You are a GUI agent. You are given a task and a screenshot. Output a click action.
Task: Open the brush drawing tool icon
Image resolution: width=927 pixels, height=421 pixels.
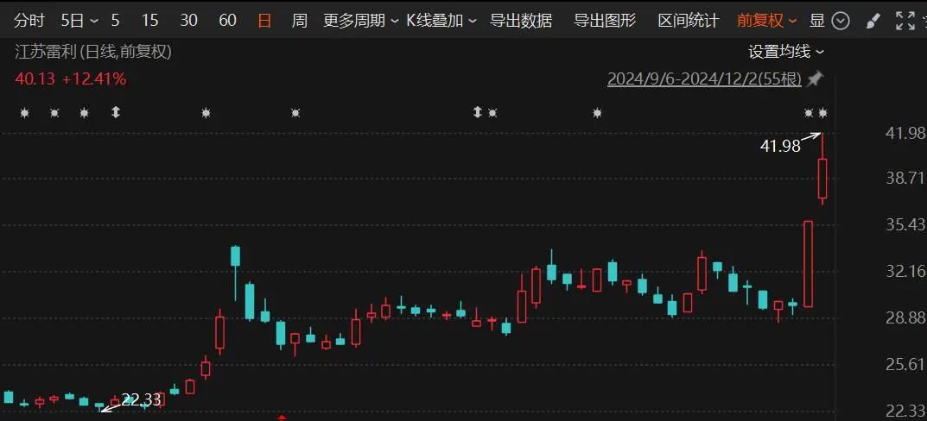873,22
